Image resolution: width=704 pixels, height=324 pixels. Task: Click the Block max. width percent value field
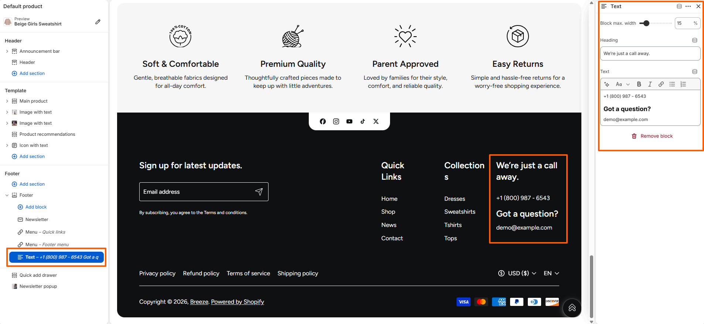click(x=687, y=23)
